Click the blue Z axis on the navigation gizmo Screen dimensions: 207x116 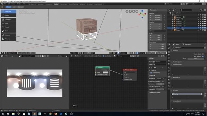click(x=142, y=11)
